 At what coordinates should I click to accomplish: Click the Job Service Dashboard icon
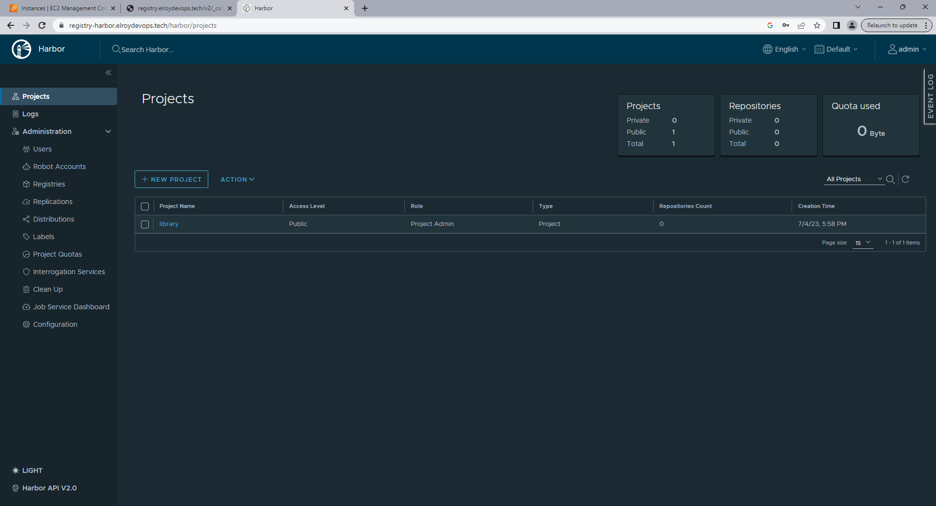tap(26, 307)
